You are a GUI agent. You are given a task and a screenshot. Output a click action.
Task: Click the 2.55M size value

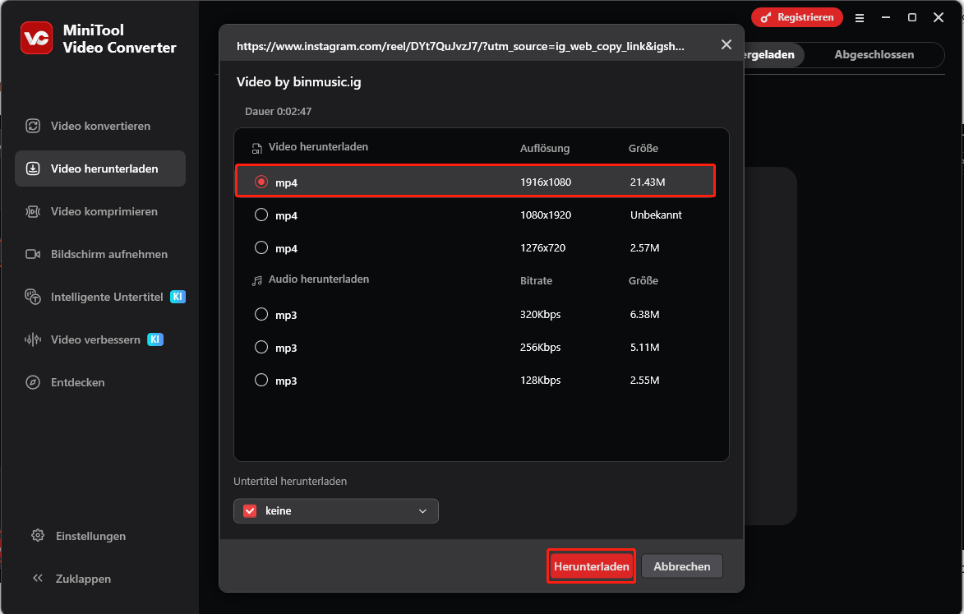click(x=644, y=380)
